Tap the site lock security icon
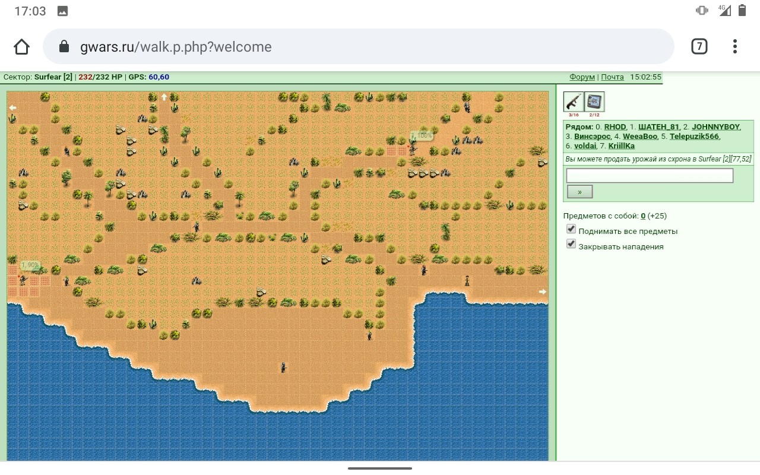The image size is (760, 475). 64,47
